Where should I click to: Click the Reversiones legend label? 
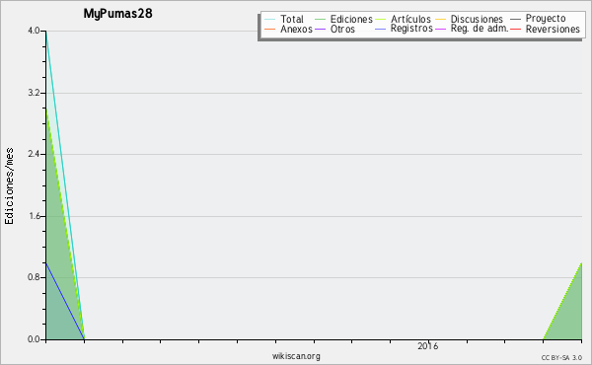point(553,29)
